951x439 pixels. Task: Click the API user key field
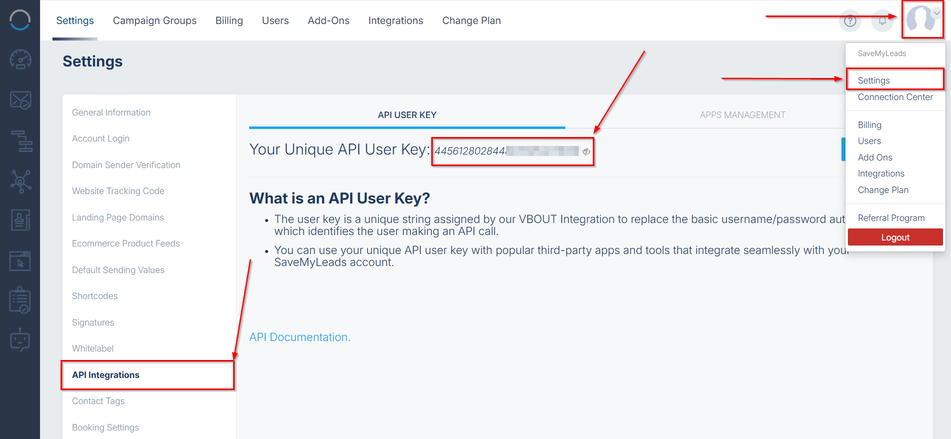pos(505,151)
